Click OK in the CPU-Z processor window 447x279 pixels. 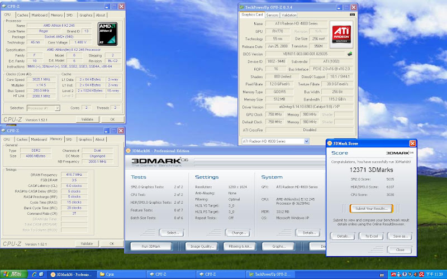pos(112,119)
